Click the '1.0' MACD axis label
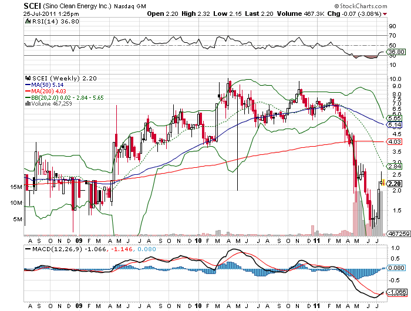This screenshot has height=311, width=411. coord(395,248)
